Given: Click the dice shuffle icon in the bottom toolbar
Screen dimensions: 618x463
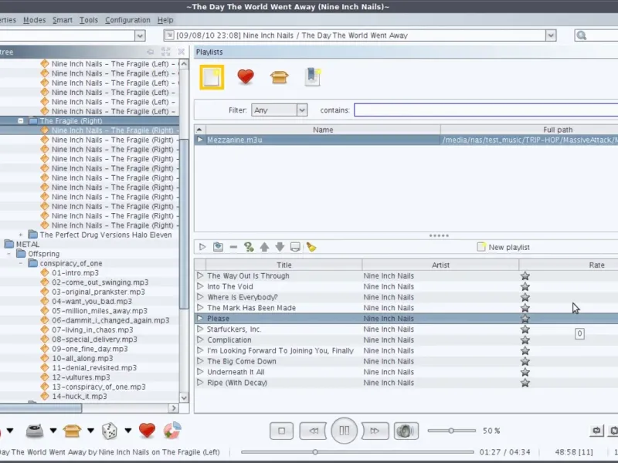Looking at the screenshot, I should tap(110, 430).
